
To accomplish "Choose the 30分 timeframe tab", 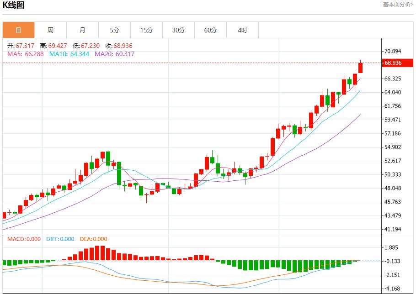I will click(x=178, y=30).
